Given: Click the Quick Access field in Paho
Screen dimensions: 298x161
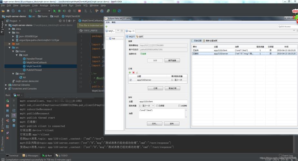Looking at the screenshot, I should 287,27.
